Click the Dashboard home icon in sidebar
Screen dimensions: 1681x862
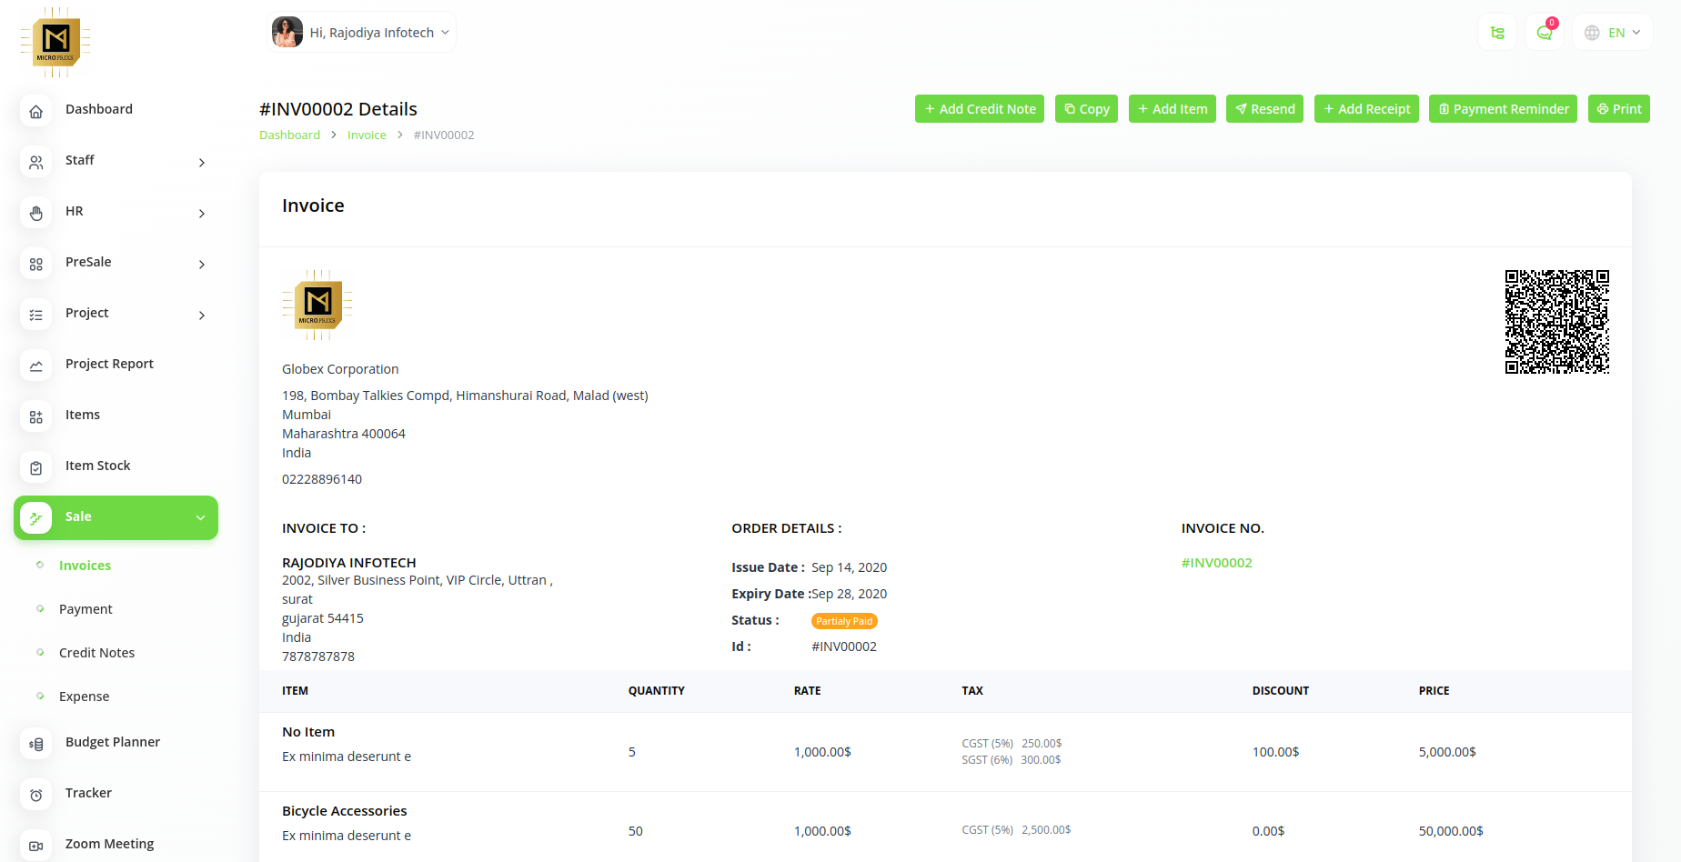36,111
